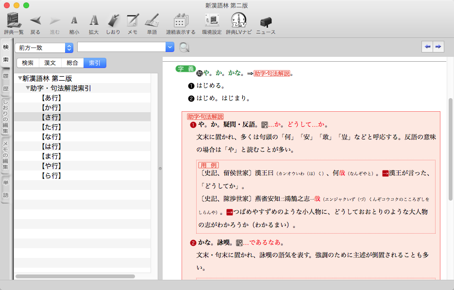
Task: Collapse the 助字・句法解説索引 tree node
Action: (x=28, y=88)
